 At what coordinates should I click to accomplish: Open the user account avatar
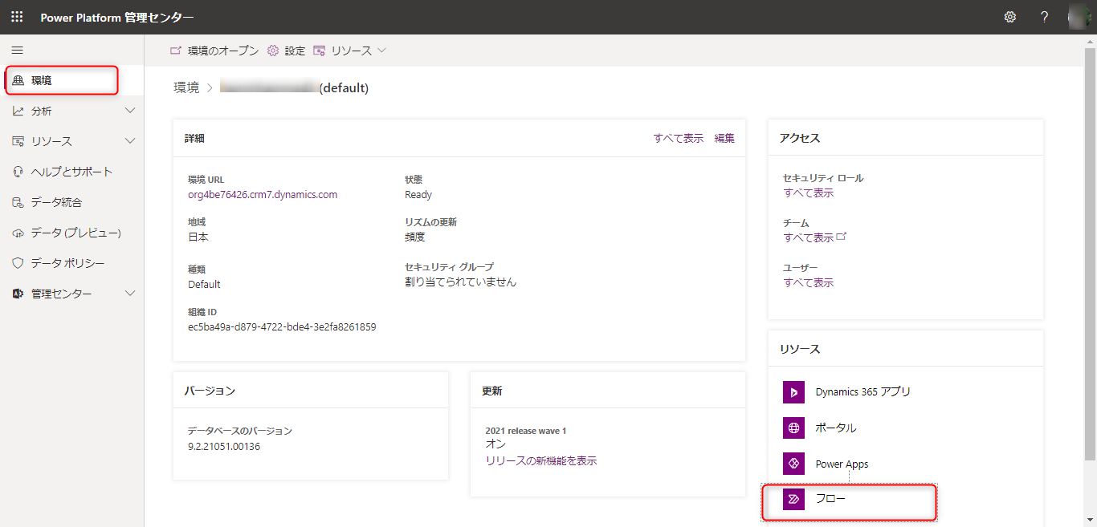point(1079,17)
